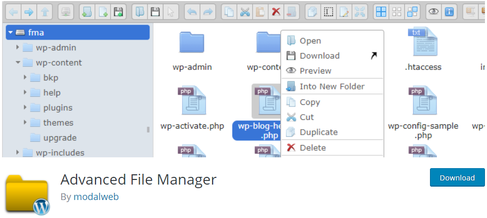Expand the wp-admin tree node arrow

pyautogui.click(x=17, y=47)
